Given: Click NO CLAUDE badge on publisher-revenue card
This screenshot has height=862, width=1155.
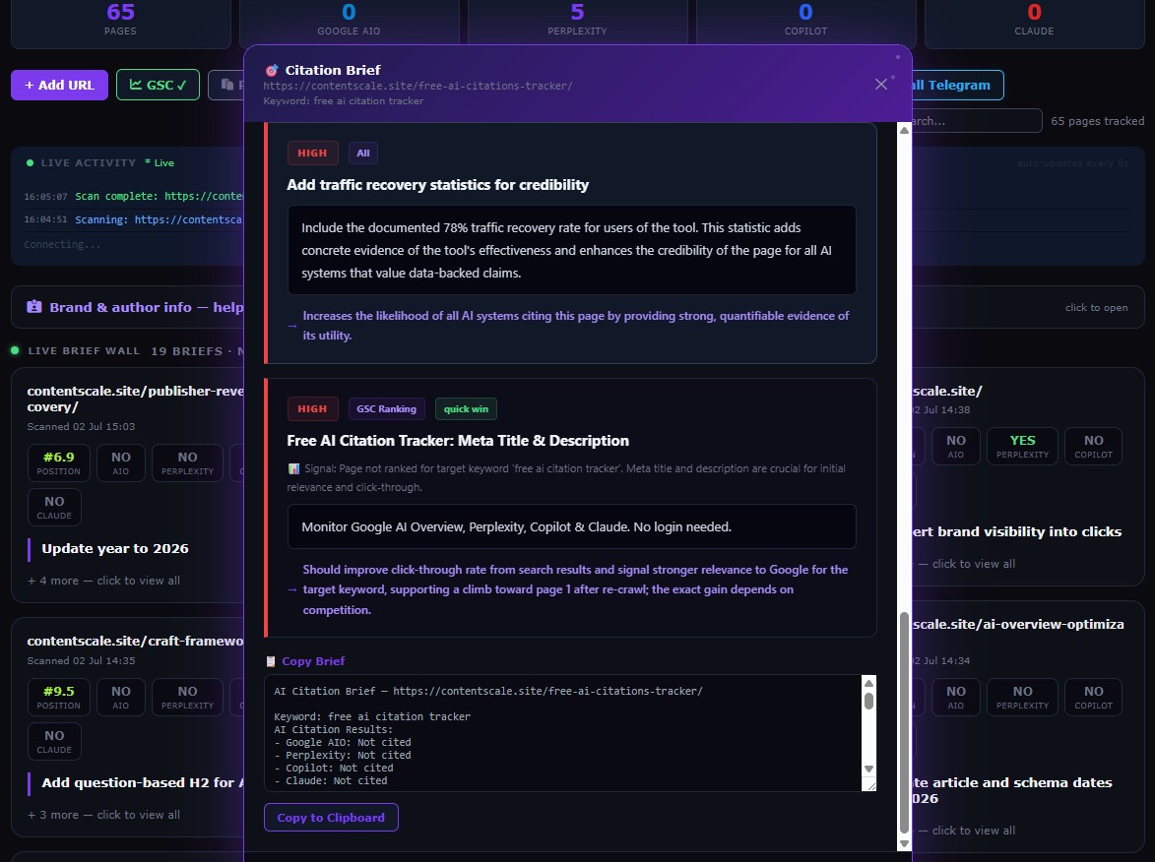Looking at the screenshot, I should point(54,507).
